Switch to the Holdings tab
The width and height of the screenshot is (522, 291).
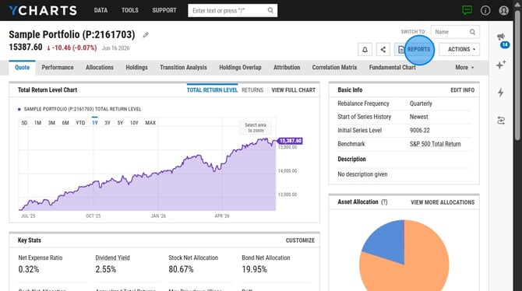click(x=136, y=68)
